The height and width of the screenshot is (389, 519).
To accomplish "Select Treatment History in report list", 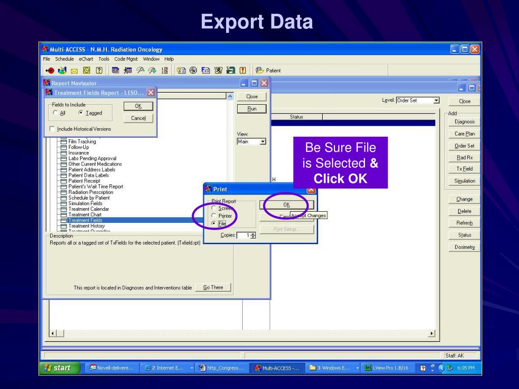I will (x=86, y=226).
